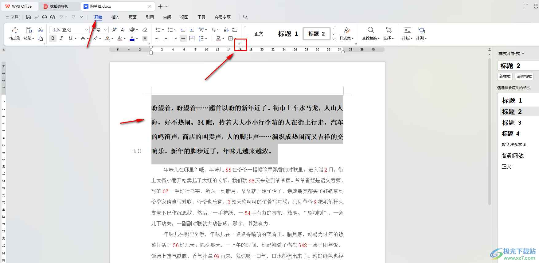
Task: Toggle justify alignment button
Action: click(183, 38)
